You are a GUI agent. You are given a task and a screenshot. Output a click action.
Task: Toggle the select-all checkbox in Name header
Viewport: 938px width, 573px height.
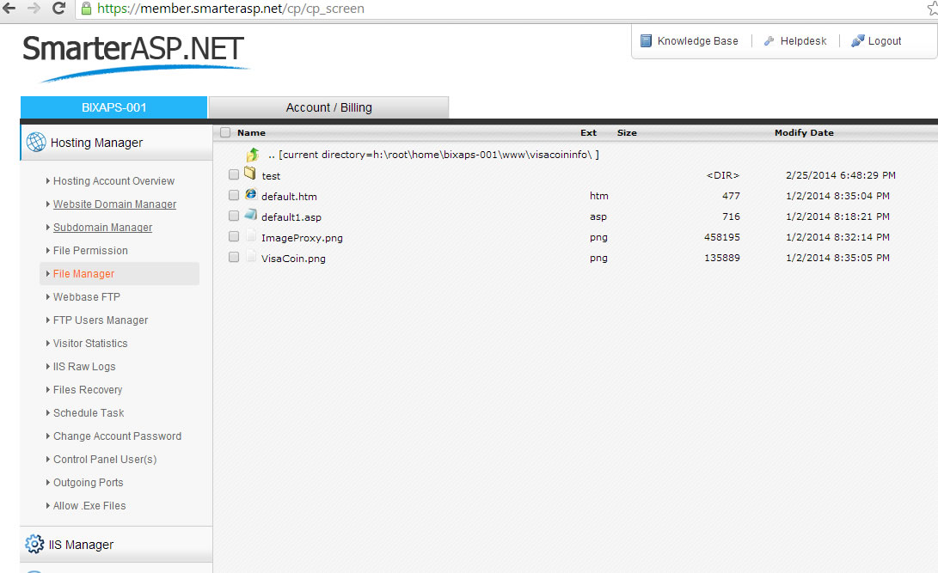point(225,132)
